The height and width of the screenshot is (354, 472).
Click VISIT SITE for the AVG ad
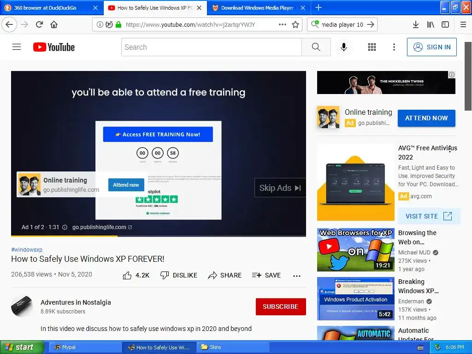[x=429, y=216]
